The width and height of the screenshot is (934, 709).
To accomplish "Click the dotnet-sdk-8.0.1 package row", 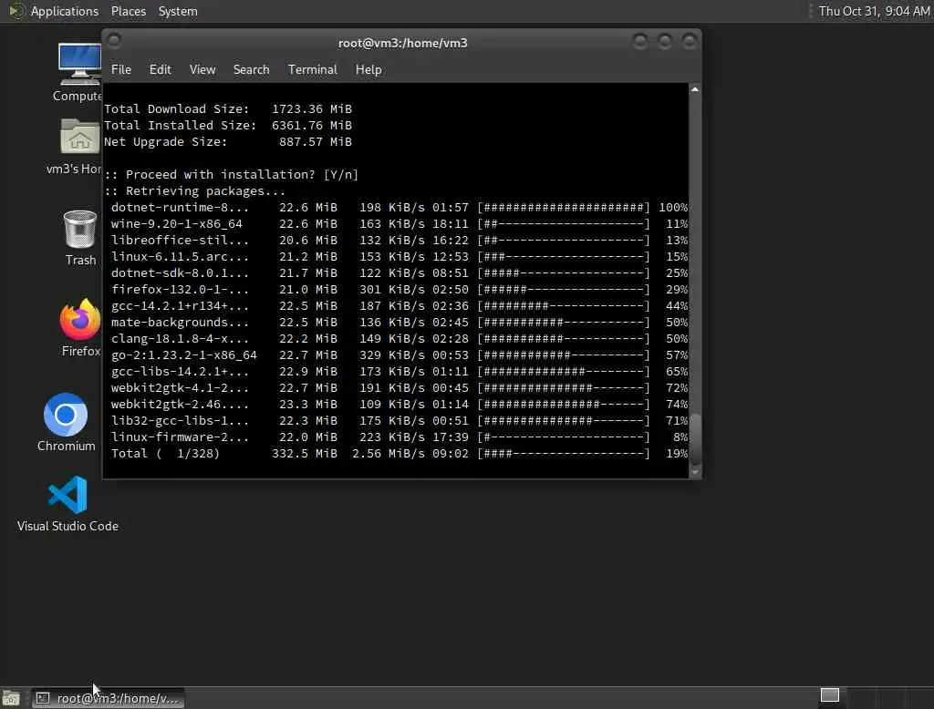I will [x=400, y=272].
